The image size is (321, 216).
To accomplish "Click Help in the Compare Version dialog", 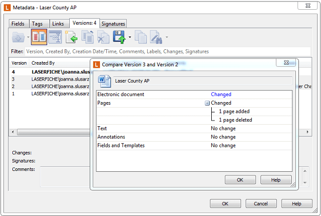I will click(x=276, y=180).
